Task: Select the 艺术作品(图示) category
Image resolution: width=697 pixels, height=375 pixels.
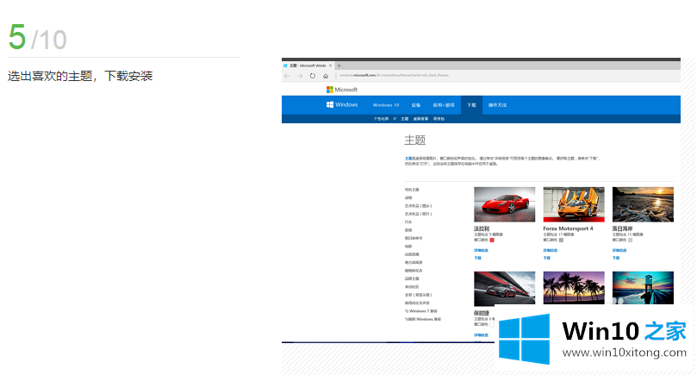Action: click(419, 206)
